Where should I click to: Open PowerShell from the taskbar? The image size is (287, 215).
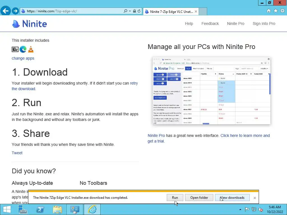coord(40,209)
